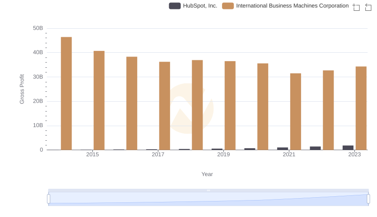
Task: Click the right data zoom slider handle
Action: coord(368,199)
